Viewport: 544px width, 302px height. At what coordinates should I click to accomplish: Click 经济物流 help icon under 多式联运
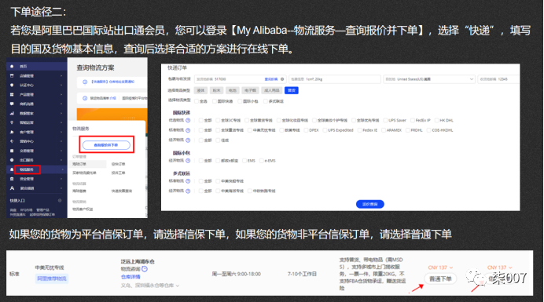pos(188,191)
